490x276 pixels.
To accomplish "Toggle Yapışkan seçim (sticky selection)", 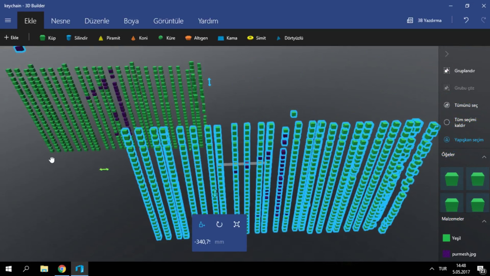I will (x=464, y=140).
